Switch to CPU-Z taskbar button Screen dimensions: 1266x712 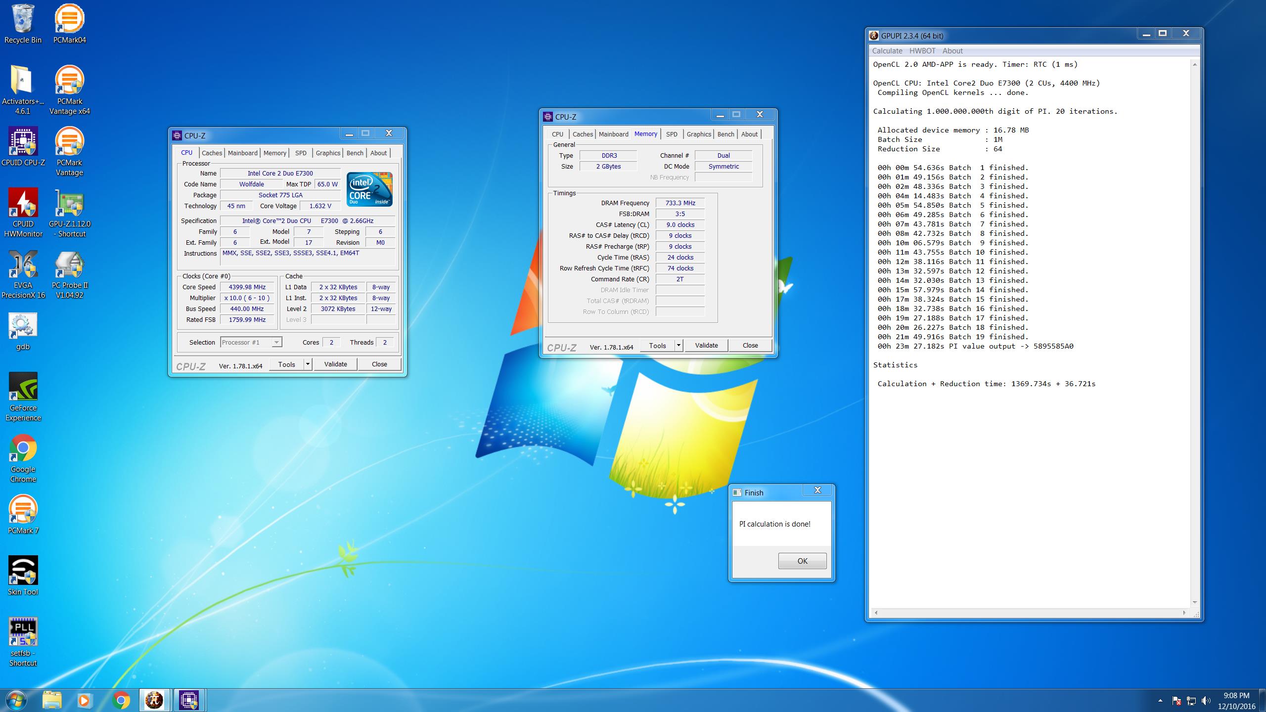coord(188,700)
